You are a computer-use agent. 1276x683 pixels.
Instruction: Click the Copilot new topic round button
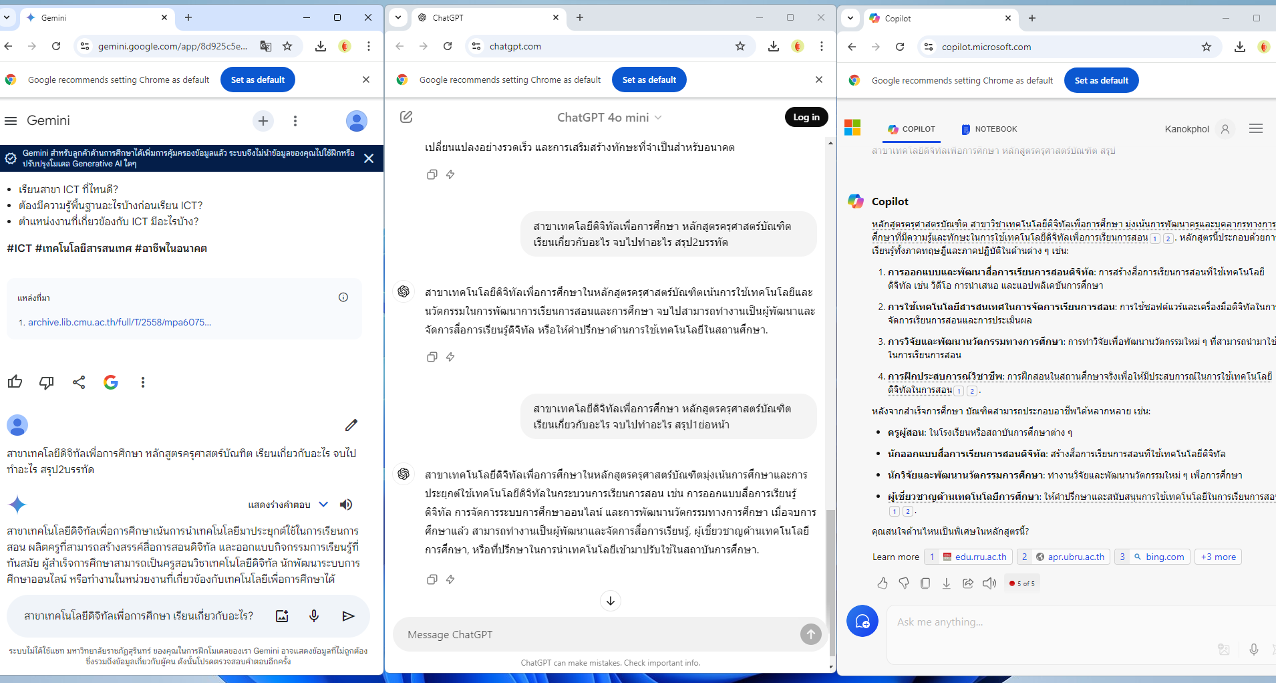(x=862, y=622)
